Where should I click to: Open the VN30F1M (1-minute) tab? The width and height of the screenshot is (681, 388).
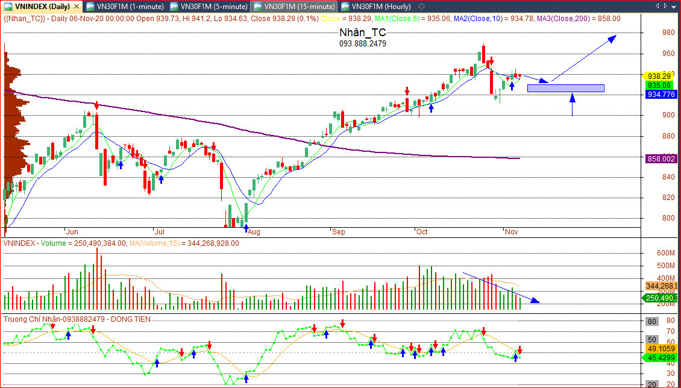(125, 7)
